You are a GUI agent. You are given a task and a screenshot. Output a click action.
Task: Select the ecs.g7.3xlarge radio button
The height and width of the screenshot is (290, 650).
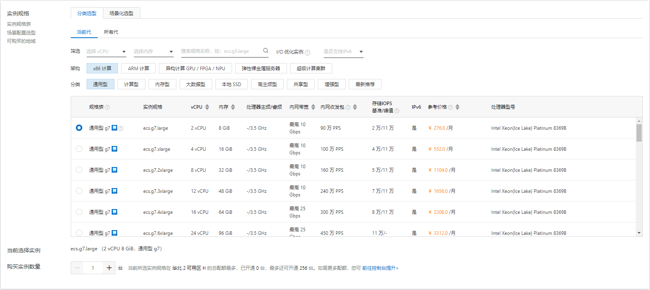(79, 191)
